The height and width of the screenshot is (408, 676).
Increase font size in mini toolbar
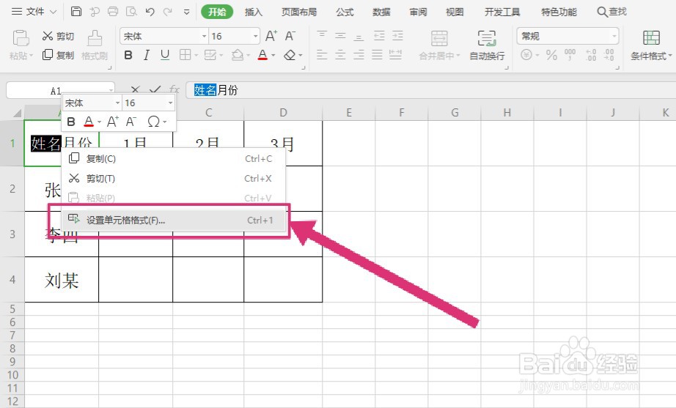[x=112, y=122]
